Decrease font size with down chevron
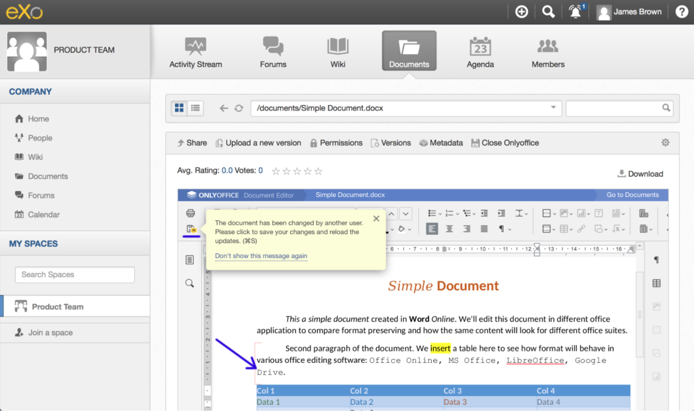The width and height of the screenshot is (694, 411). 405,214
